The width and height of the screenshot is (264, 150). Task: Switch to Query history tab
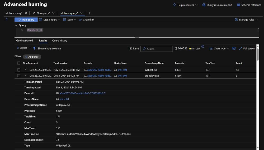[x=60, y=41]
